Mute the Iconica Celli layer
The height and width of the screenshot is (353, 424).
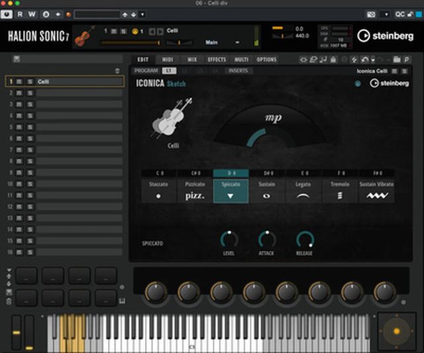click(395, 71)
